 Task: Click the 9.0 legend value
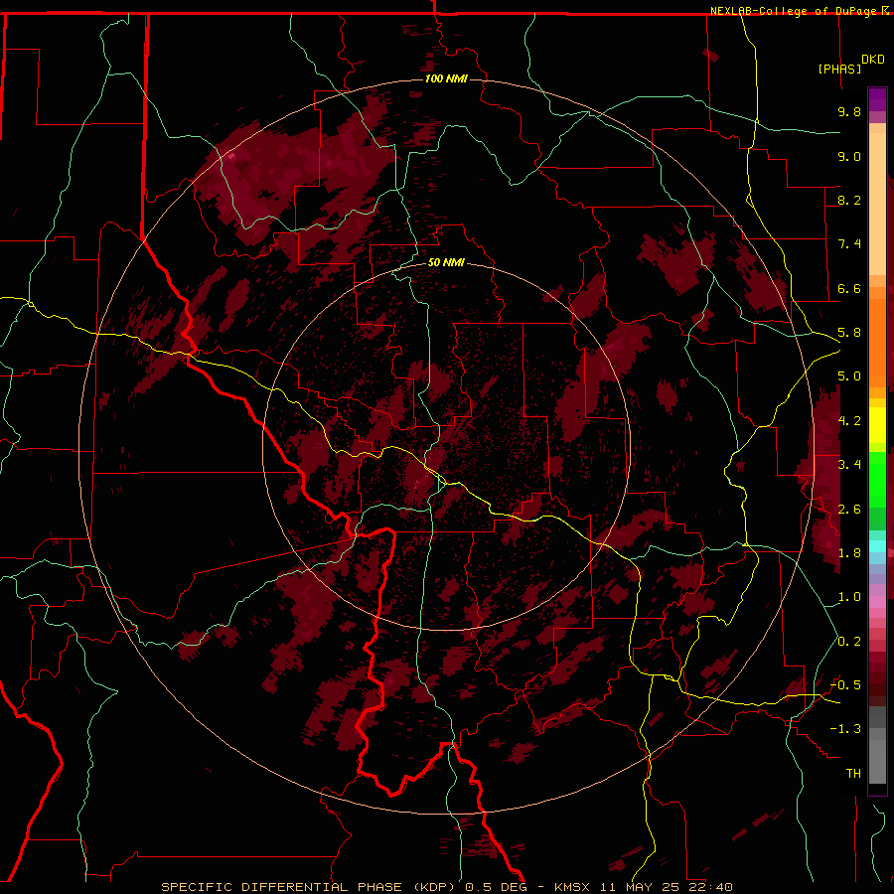(849, 156)
